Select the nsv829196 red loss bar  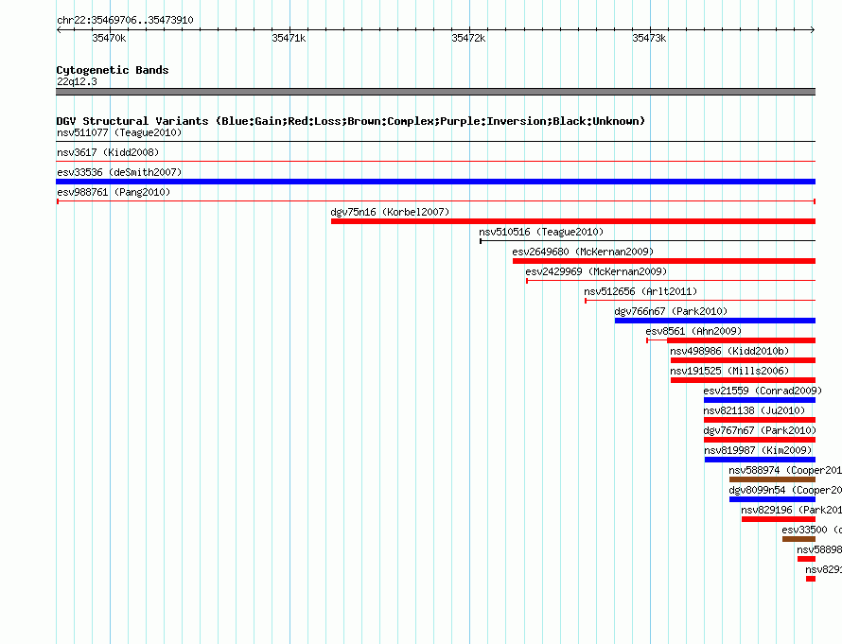tap(778, 519)
